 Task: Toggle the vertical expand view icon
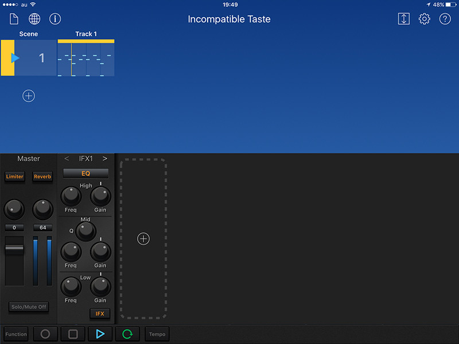404,19
